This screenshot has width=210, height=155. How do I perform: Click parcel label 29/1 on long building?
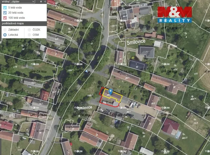[x=127, y=78]
